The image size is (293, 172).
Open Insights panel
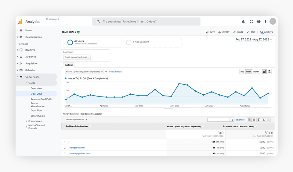[266, 32]
